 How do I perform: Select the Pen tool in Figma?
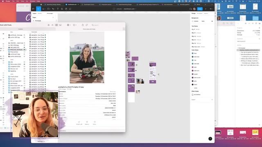pyautogui.click(x=53, y=9)
